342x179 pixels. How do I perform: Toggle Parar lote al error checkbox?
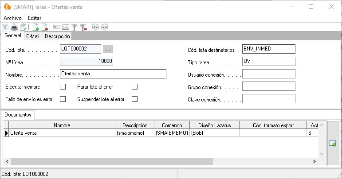point(135,86)
